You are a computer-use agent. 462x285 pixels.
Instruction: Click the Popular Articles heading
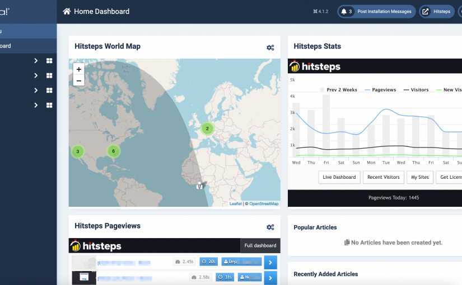315,227
